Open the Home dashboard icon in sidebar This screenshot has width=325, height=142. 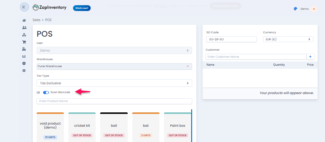[x=24, y=20]
